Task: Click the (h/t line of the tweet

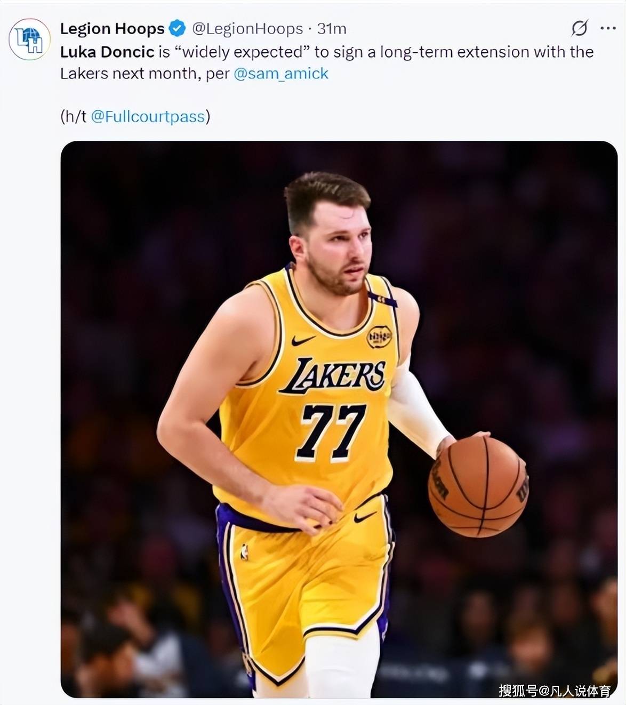Action: tap(74, 116)
